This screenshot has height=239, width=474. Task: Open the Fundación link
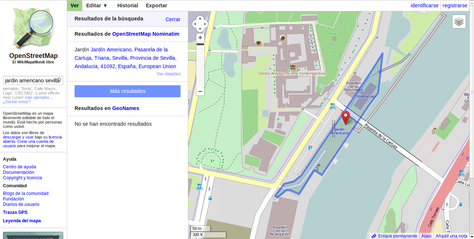point(14,199)
